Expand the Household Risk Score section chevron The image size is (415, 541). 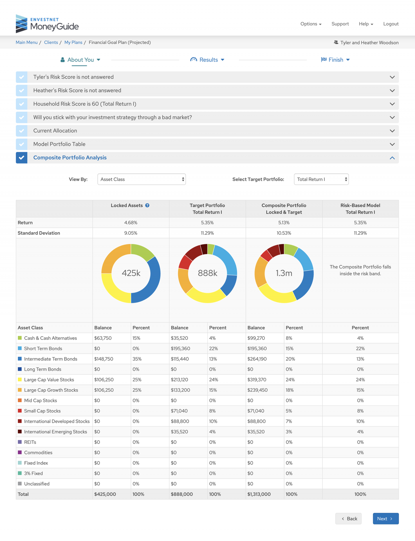(x=392, y=104)
